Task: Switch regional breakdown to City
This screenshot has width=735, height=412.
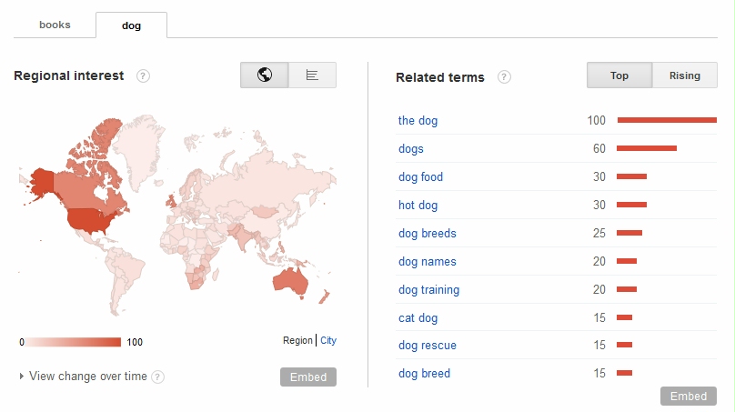Action: tap(328, 340)
